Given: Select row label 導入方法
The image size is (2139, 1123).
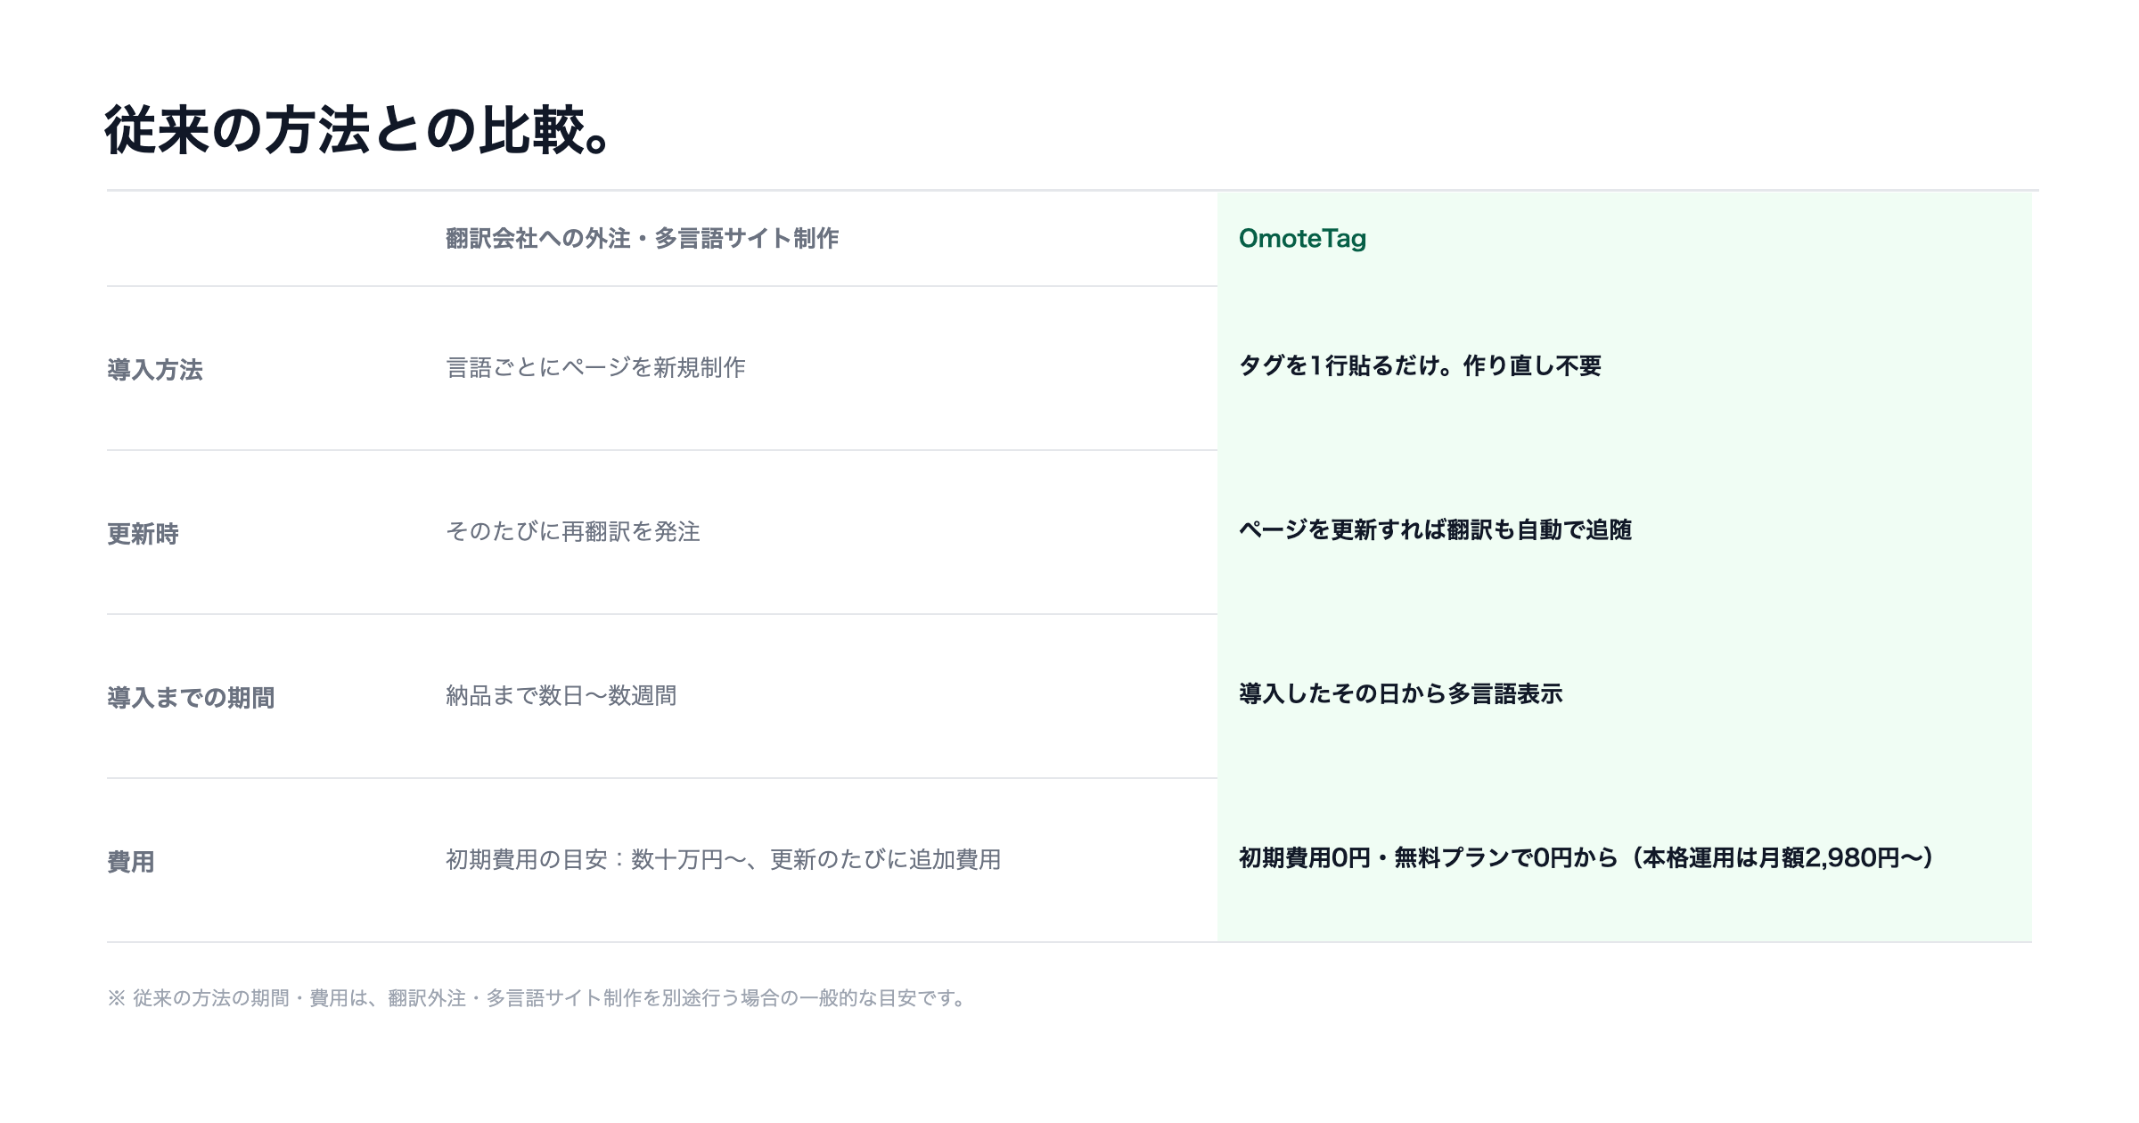Looking at the screenshot, I should tap(155, 369).
